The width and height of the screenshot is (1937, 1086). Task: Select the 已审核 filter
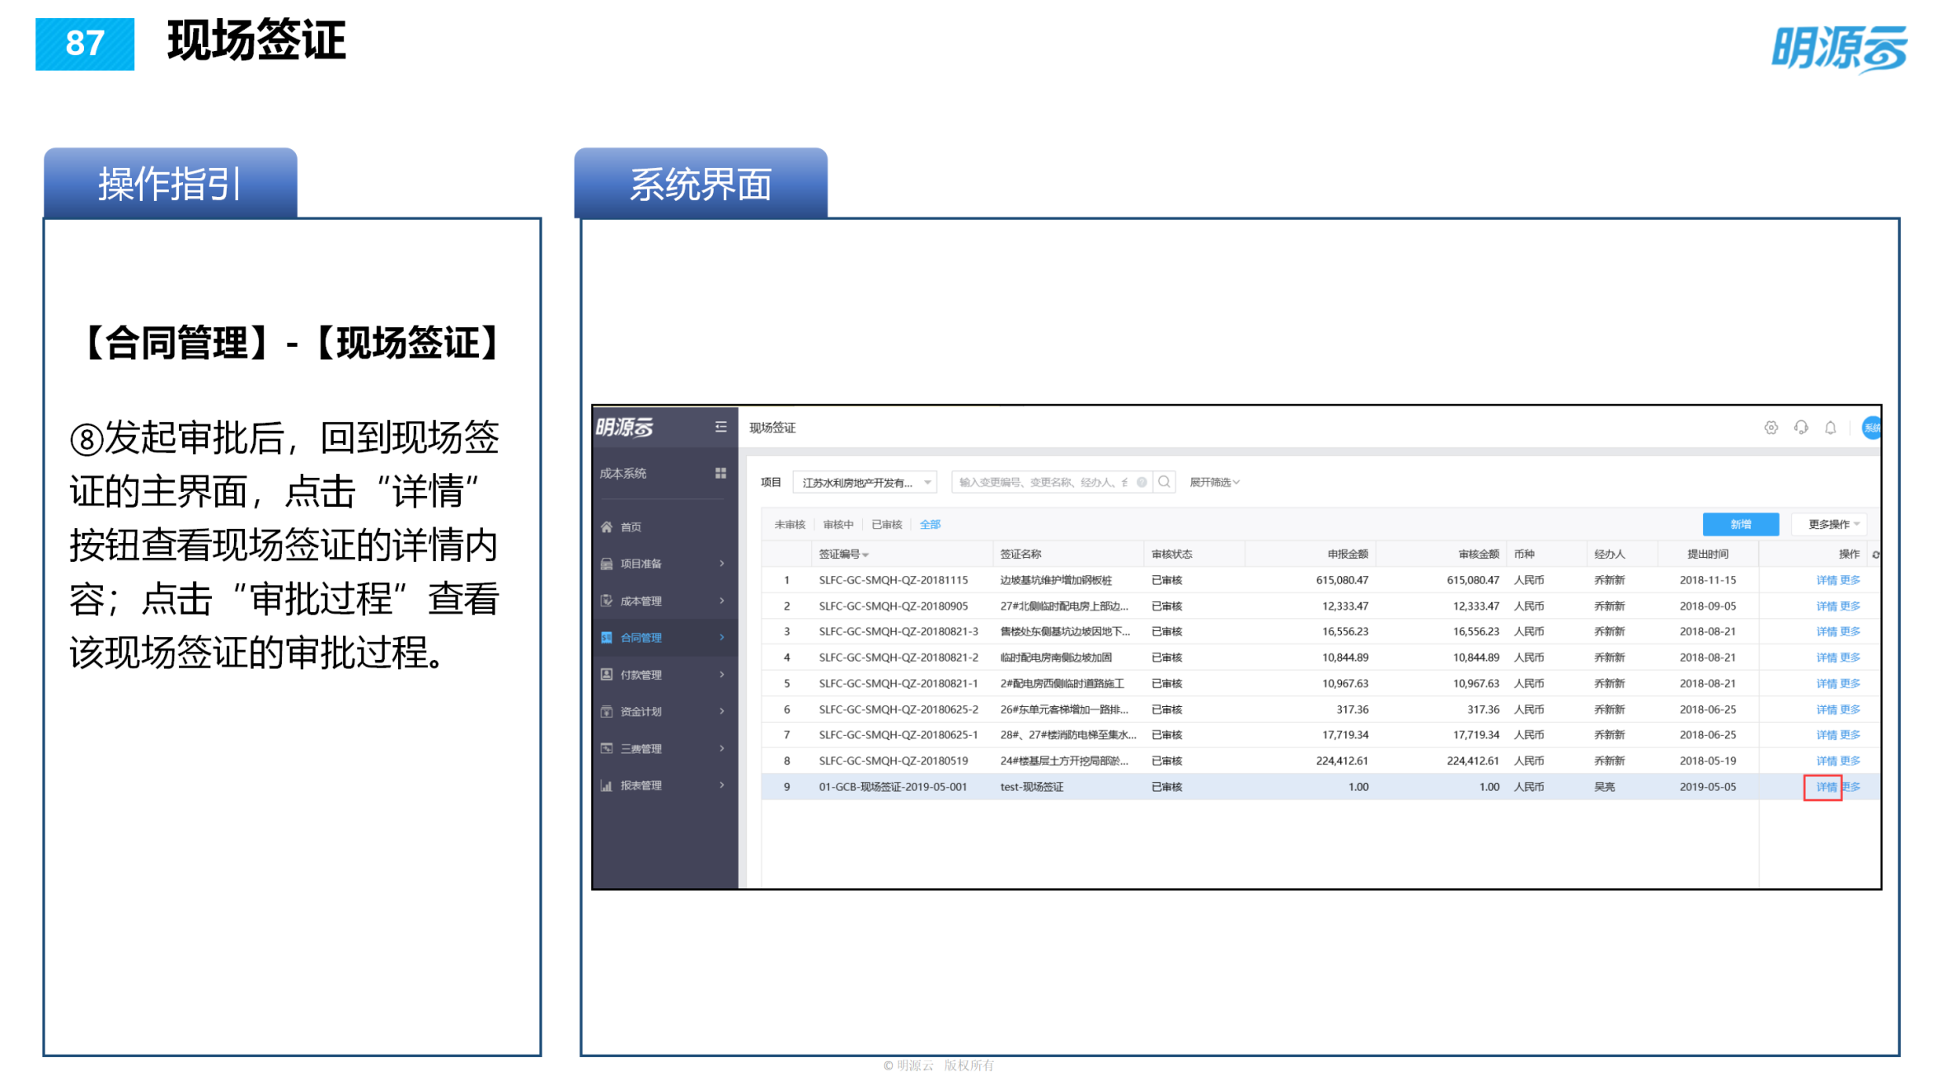[885, 524]
